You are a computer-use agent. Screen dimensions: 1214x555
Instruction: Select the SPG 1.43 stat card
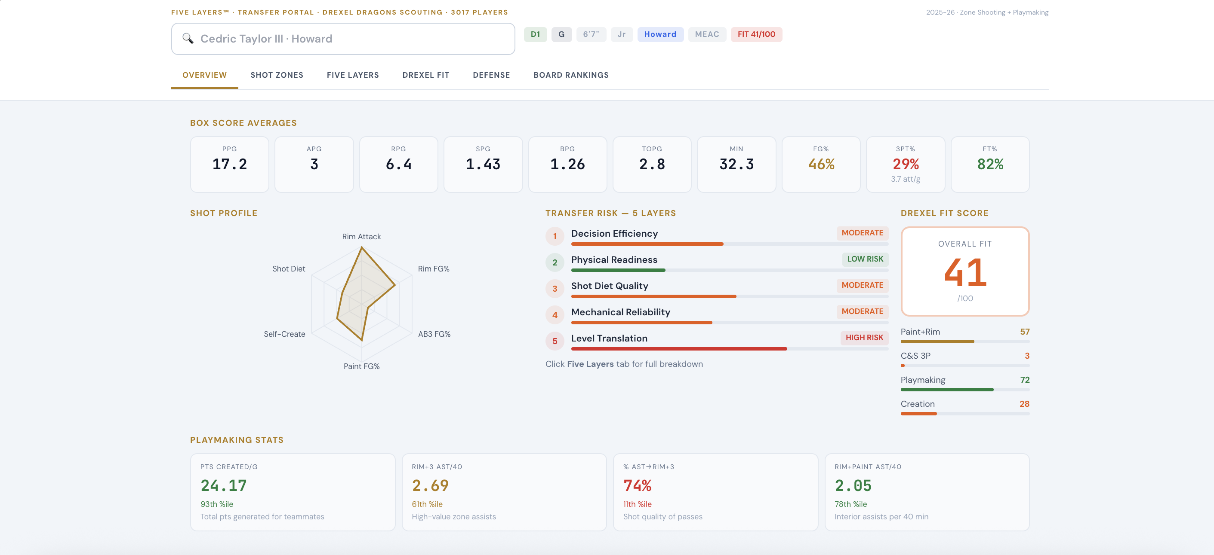point(483,164)
